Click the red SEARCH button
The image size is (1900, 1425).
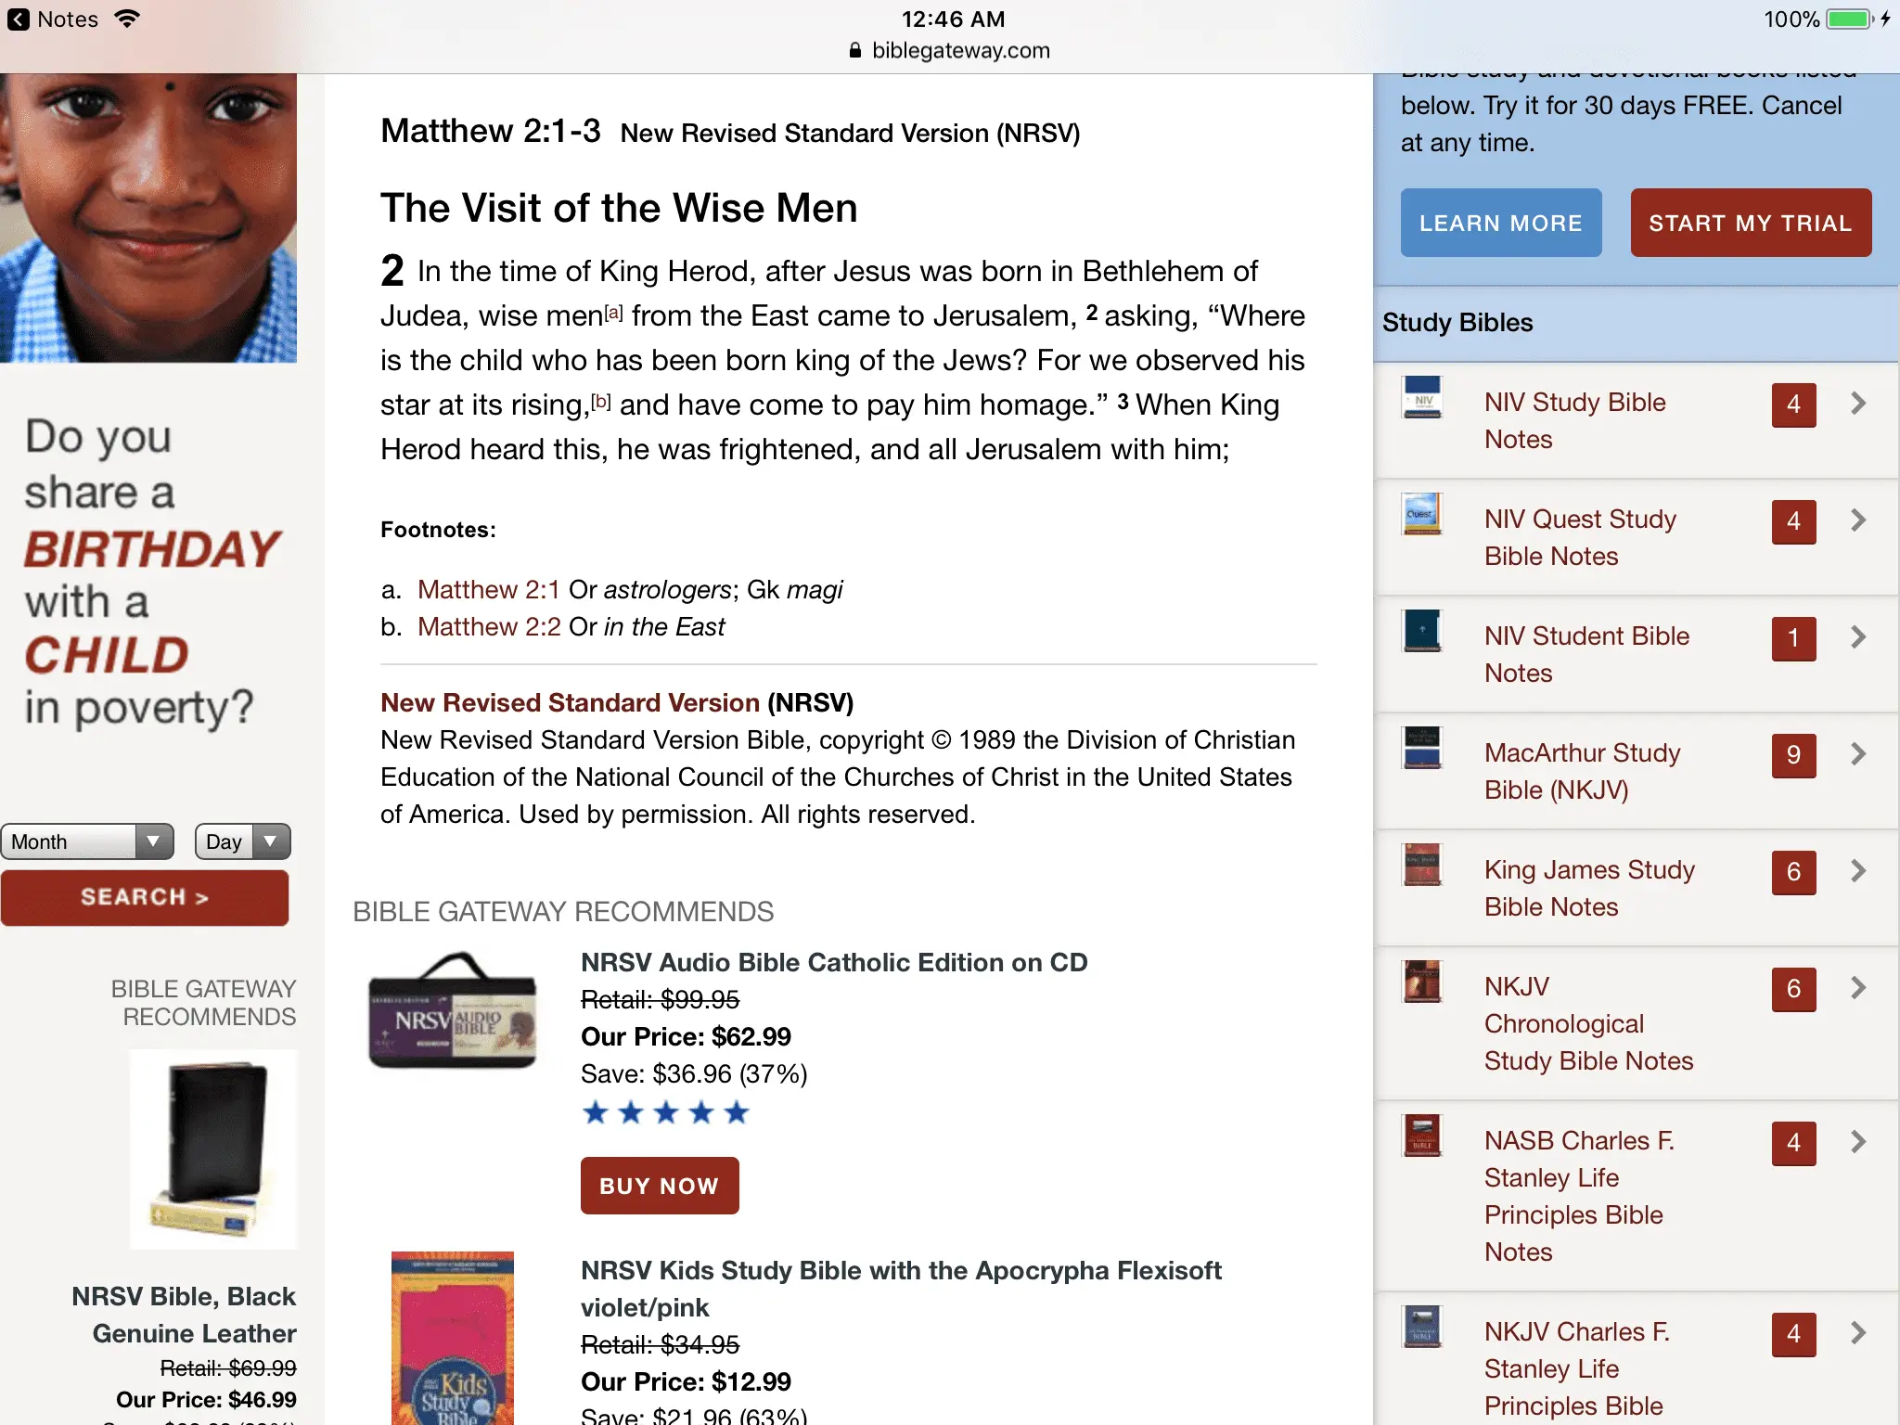[145, 897]
